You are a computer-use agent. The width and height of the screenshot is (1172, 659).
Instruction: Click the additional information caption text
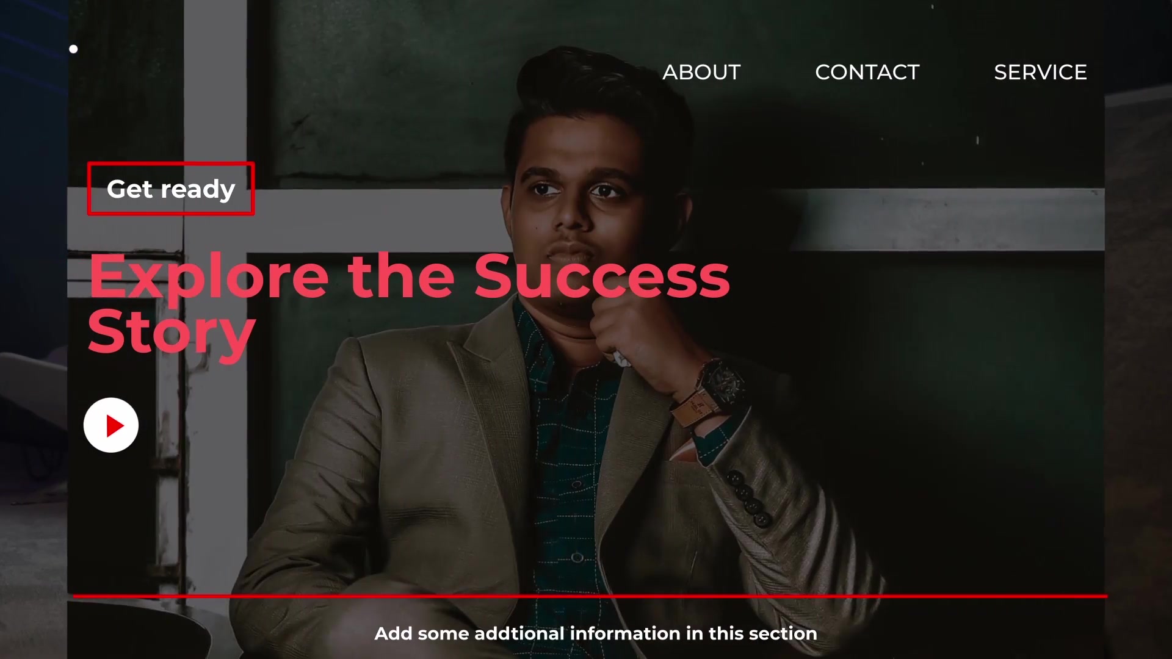point(596,633)
